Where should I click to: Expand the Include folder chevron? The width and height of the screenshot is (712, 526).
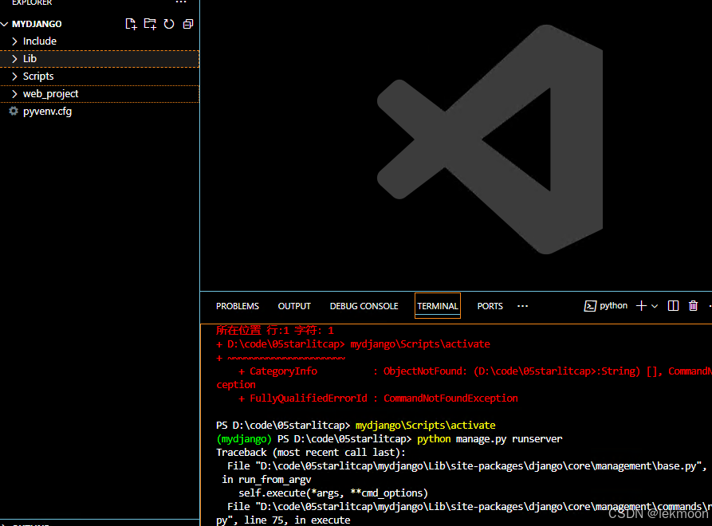[14, 41]
